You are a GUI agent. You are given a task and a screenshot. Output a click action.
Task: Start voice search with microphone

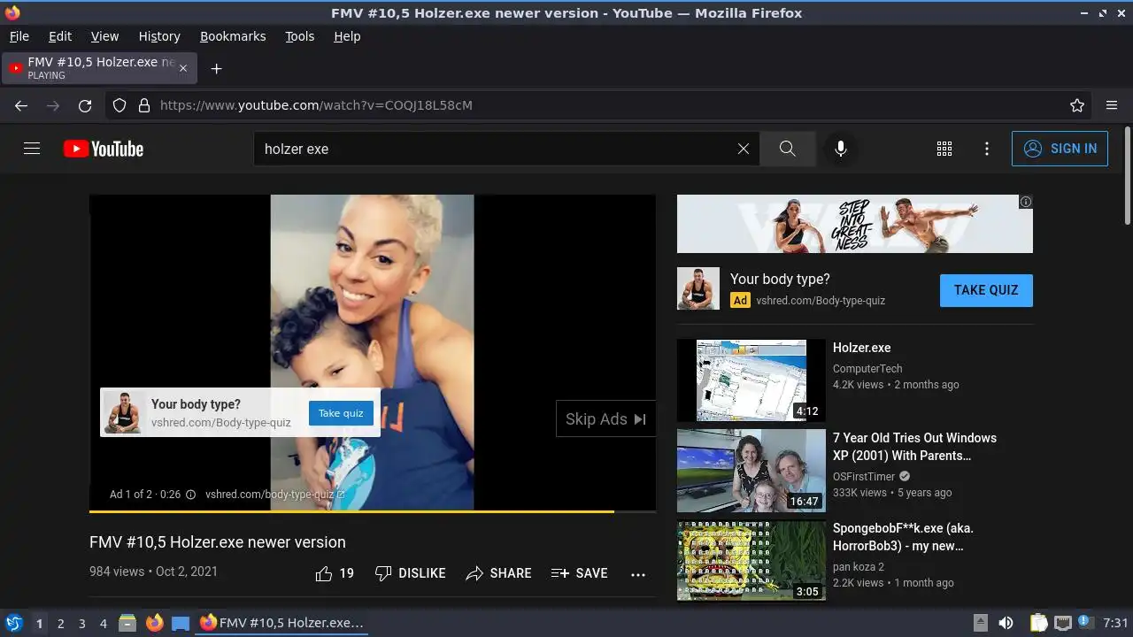[x=841, y=149]
